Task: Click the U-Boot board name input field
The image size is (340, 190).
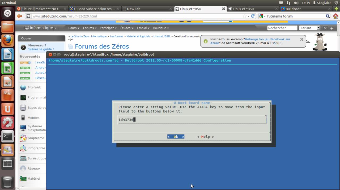Action: (x=192, y=120)
